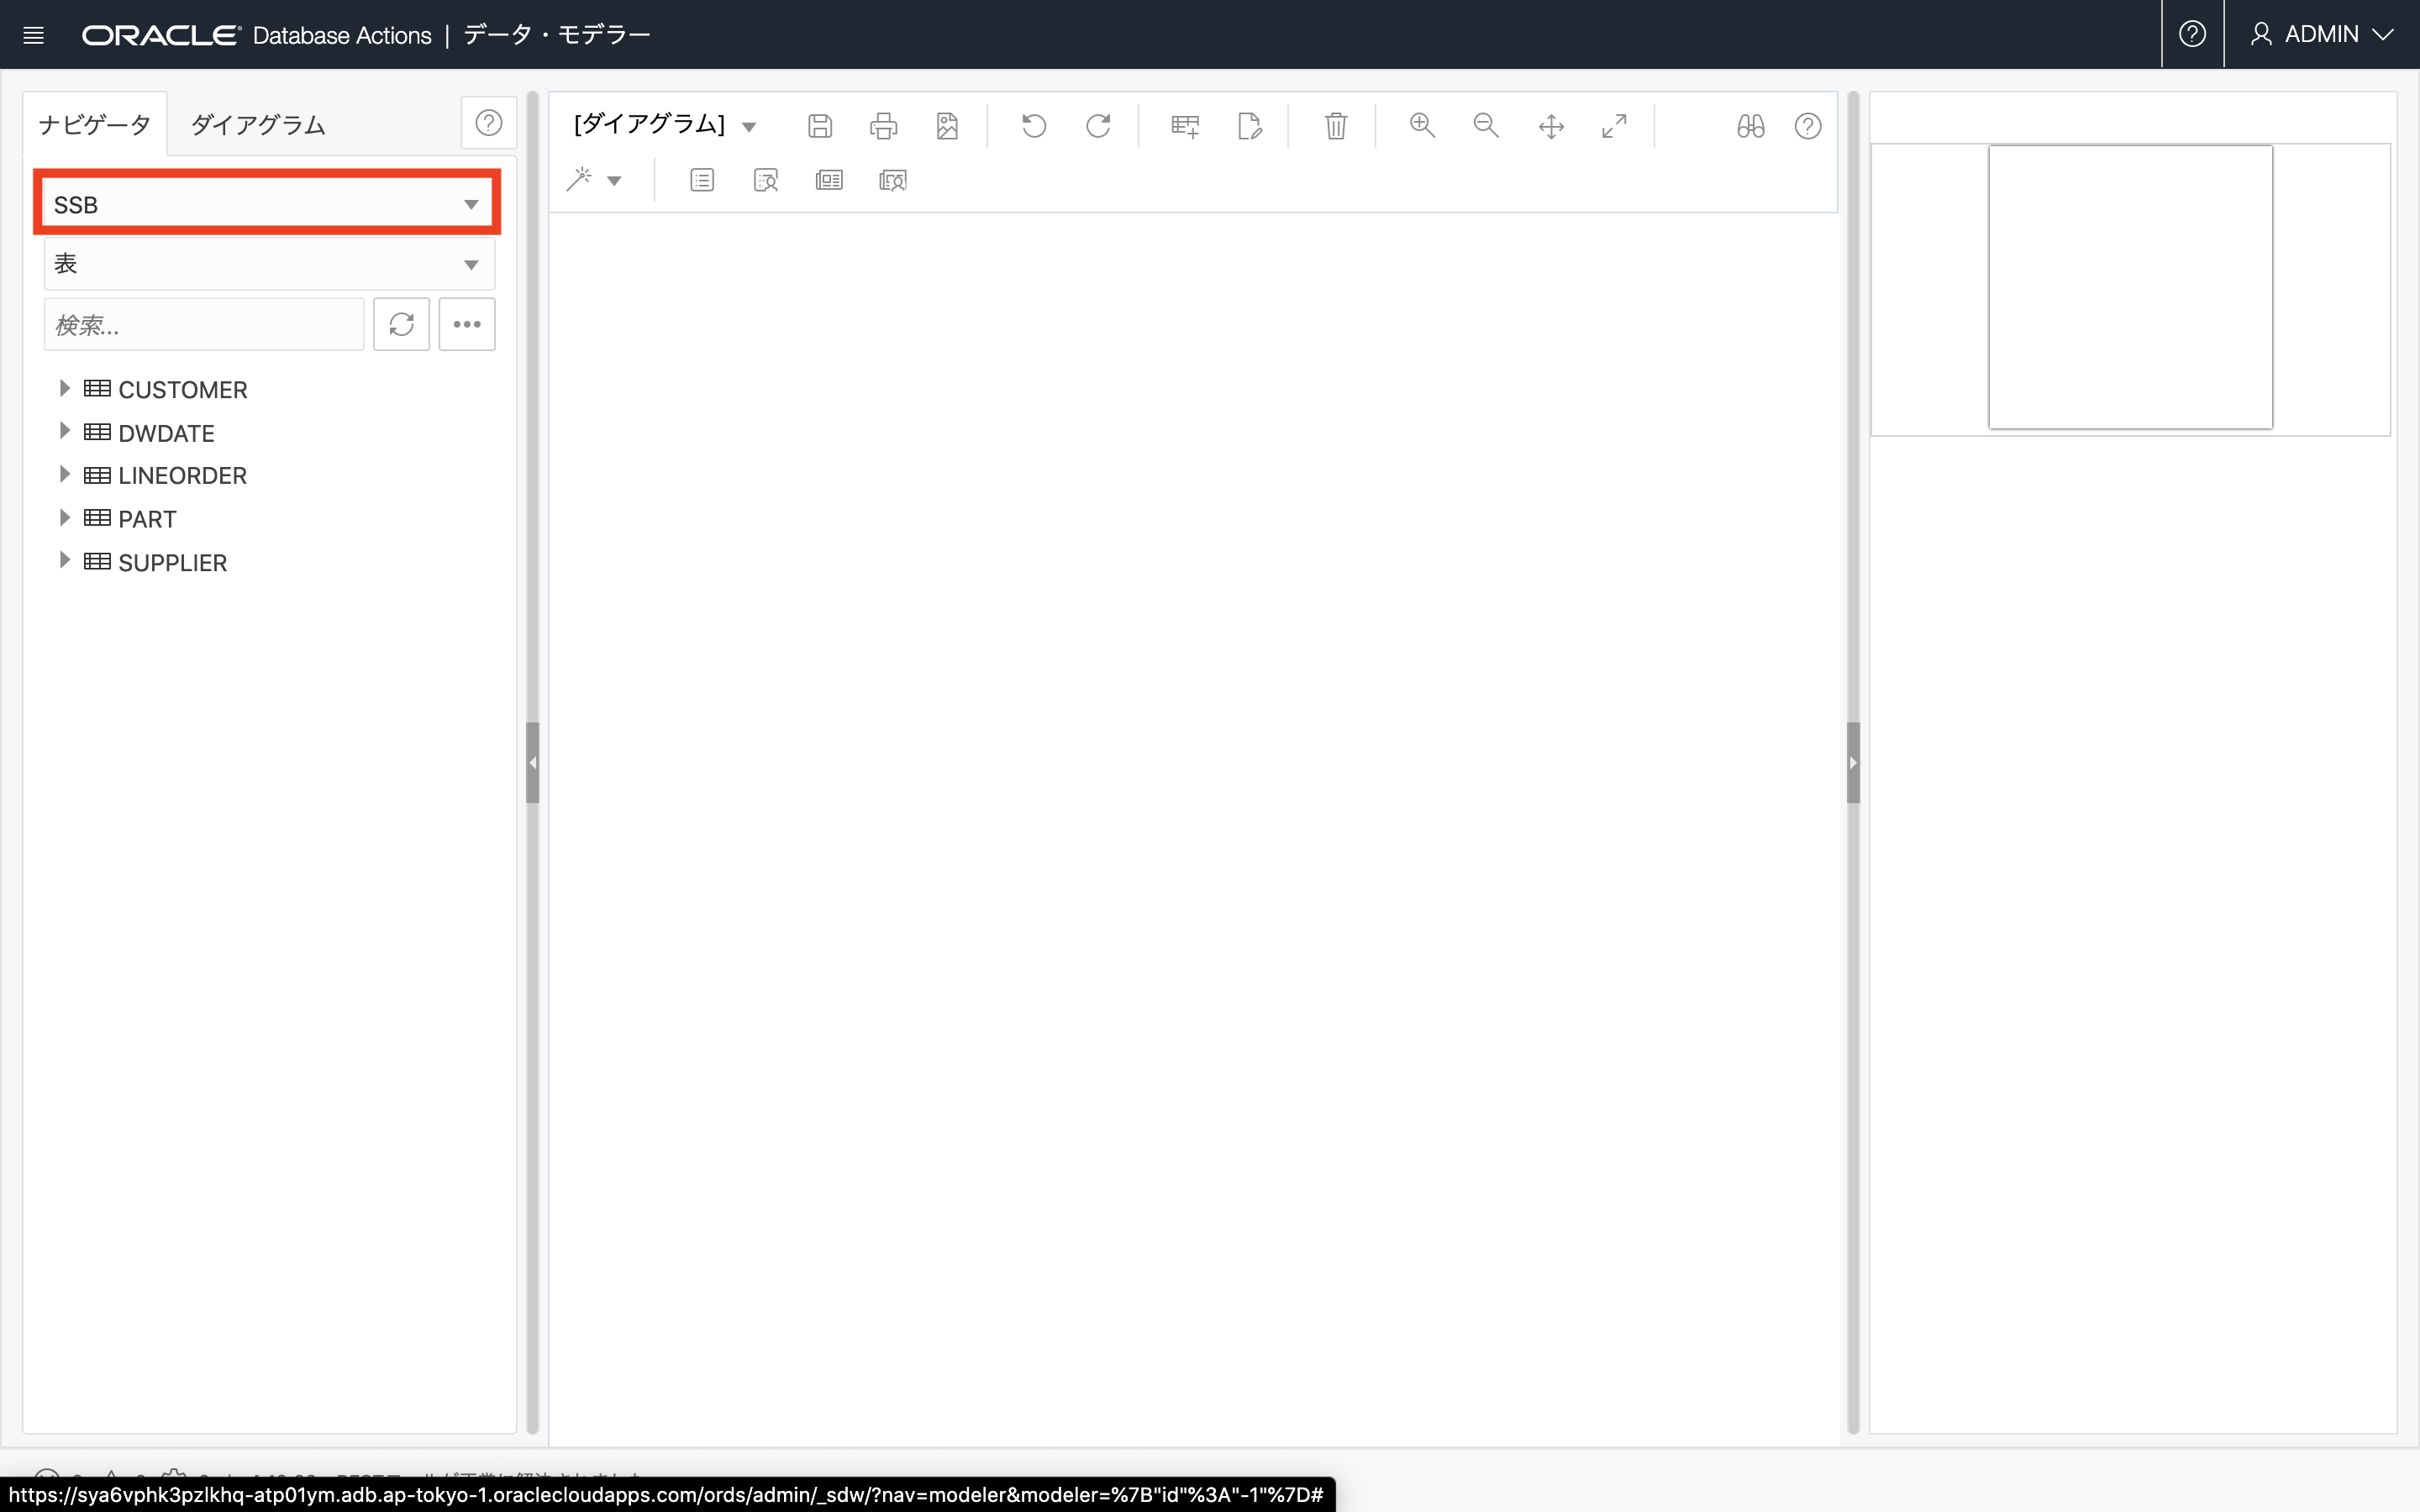Screen dimensions: 2420x1512
Task: Open the hamburger navigation menu
Action: 33,35
